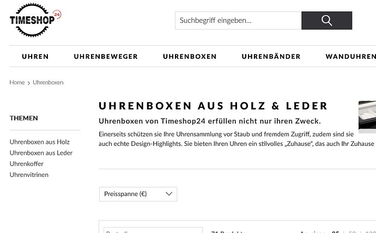Open Uhrenboxen aus Holz topic
376x233 pixels.
pyautogui.click(x=40, y=142)
